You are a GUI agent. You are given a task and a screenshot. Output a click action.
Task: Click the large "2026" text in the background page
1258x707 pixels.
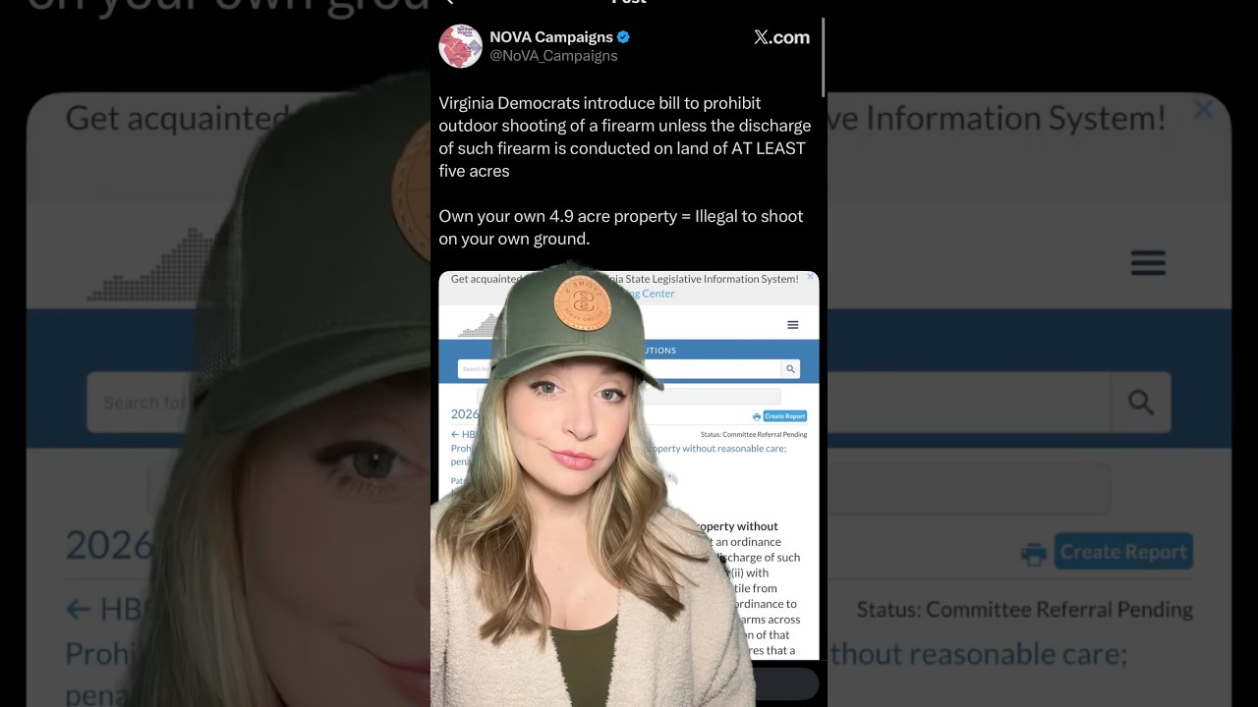tap(110, 545)
